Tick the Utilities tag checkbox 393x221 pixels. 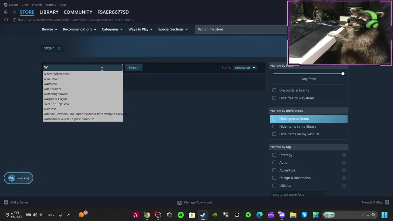coord(274,186)
